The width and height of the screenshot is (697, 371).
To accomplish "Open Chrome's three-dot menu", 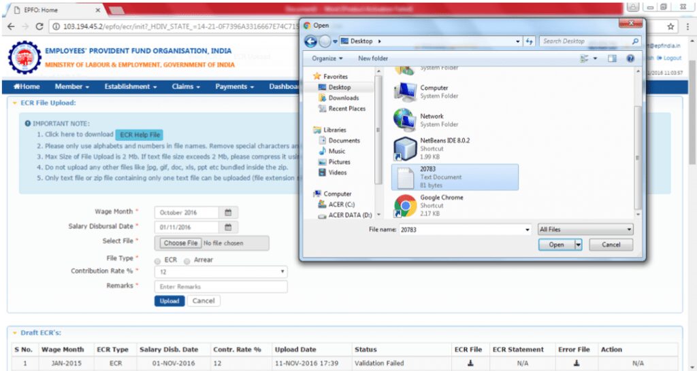I will click(x=687, y=26).
